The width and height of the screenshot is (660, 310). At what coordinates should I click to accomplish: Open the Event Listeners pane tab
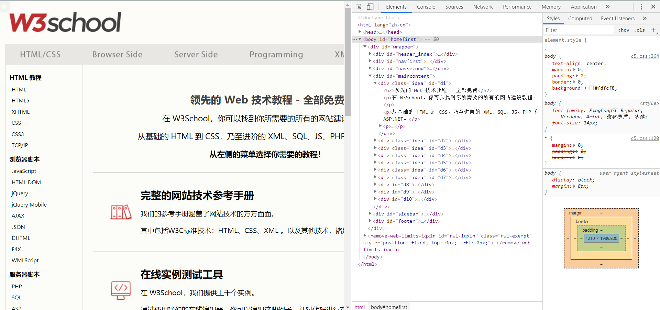[x=618, y=19]
